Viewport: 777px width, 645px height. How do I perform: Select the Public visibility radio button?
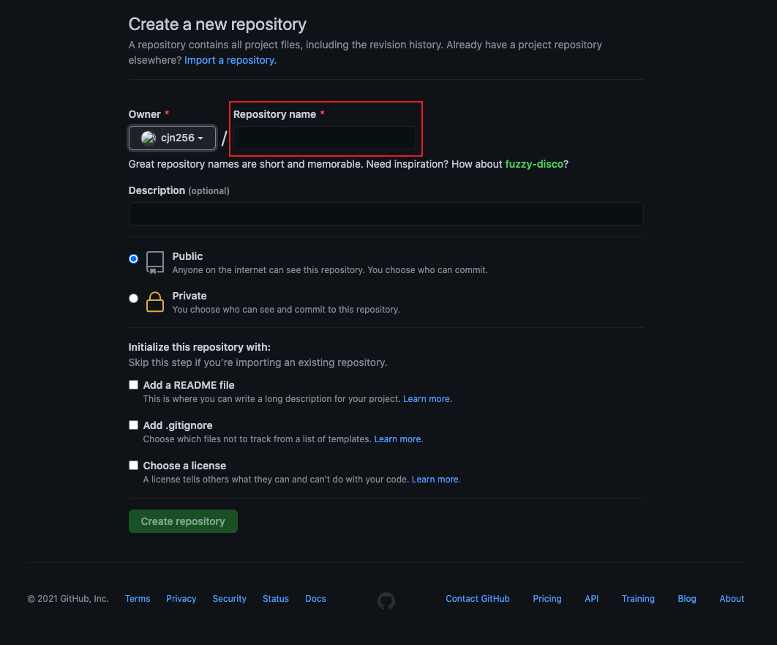click(133, 258)
